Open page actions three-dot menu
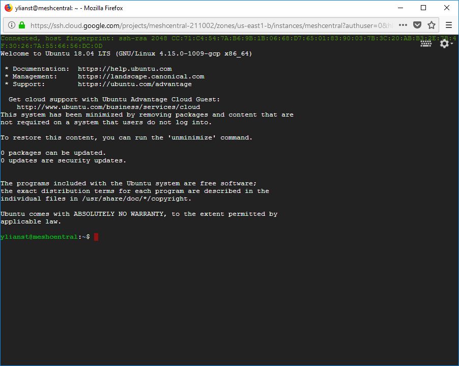The height and width of the screenshot is (366, 459). pyautogui.click(x=403, y=25)
